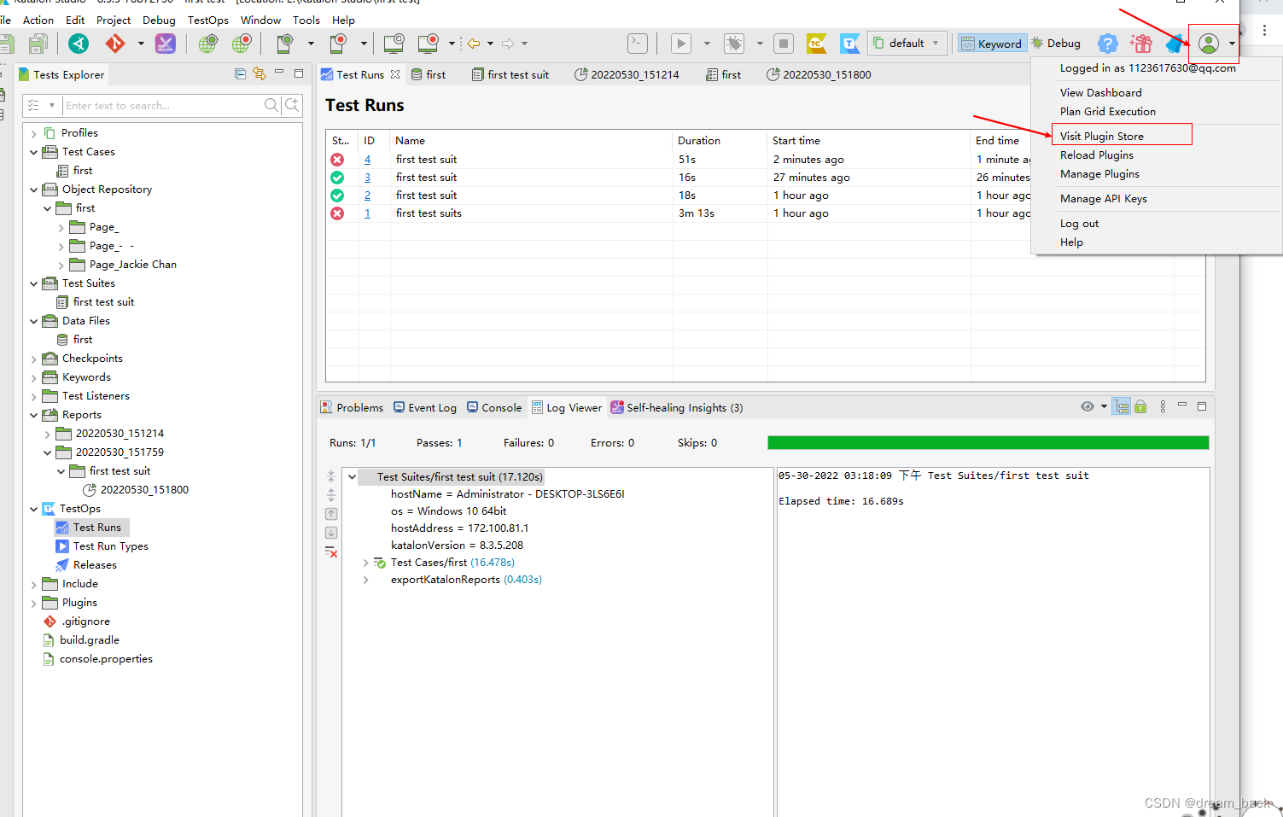Open the Self-healing Insights tab

676,407
